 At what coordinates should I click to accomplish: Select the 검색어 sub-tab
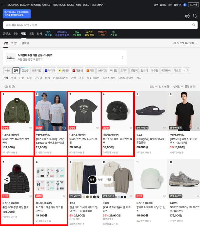(25, 43)
